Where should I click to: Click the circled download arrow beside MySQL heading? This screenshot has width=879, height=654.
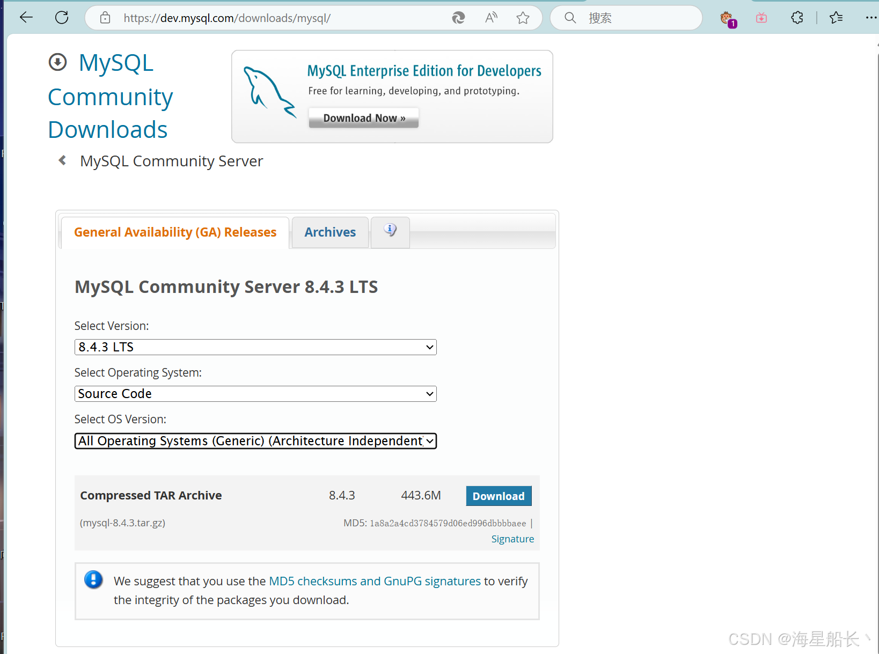58,62
